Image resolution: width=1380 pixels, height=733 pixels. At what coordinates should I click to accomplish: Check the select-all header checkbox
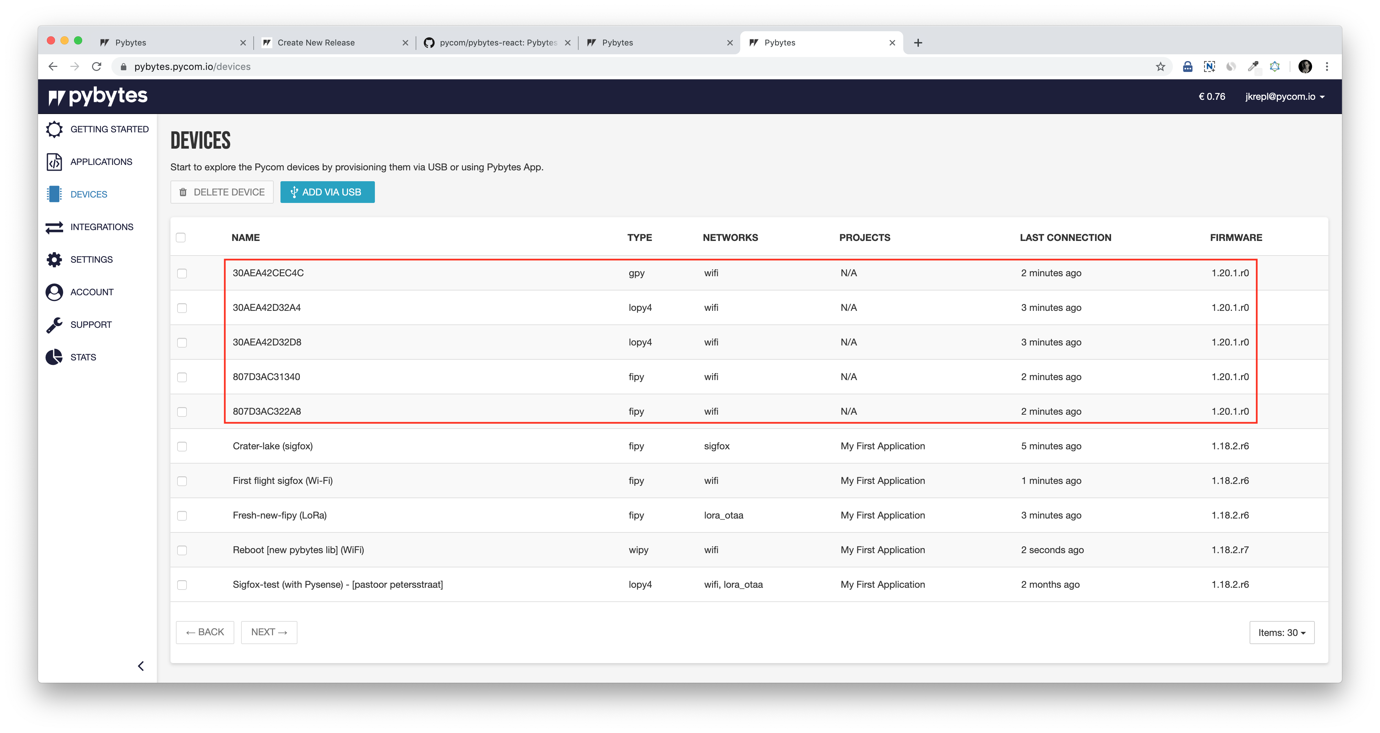coord(181,238)
